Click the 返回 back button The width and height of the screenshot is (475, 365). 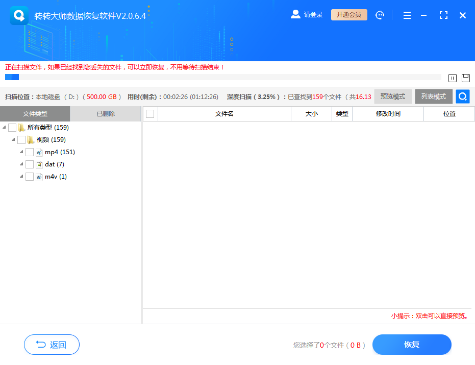tap(52, 345)
